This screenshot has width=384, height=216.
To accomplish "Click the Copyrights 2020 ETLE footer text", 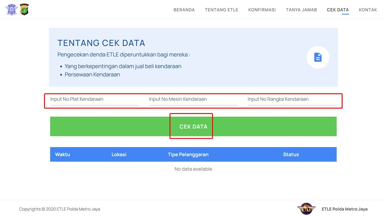I will pyautogui.click(x=59, y=209).
